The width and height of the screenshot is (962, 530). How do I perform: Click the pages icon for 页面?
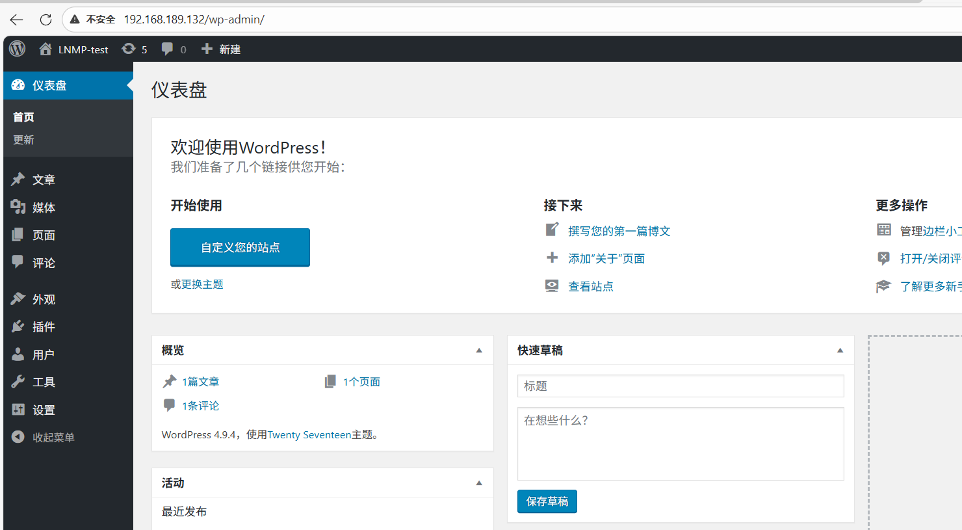18,235
